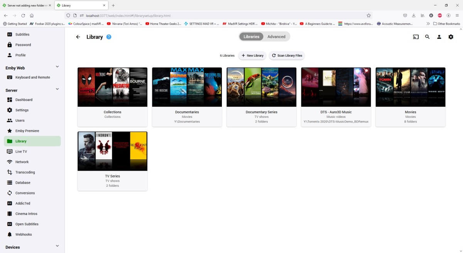Open the user profile icon in header
The image size is (463, 253).
[x=439, y=37]
